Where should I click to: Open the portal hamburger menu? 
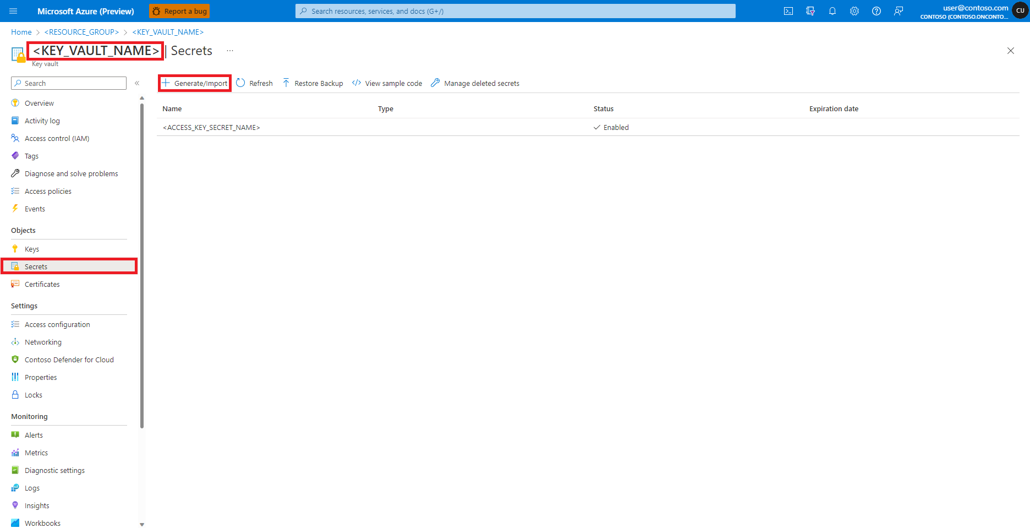point(13,11)
